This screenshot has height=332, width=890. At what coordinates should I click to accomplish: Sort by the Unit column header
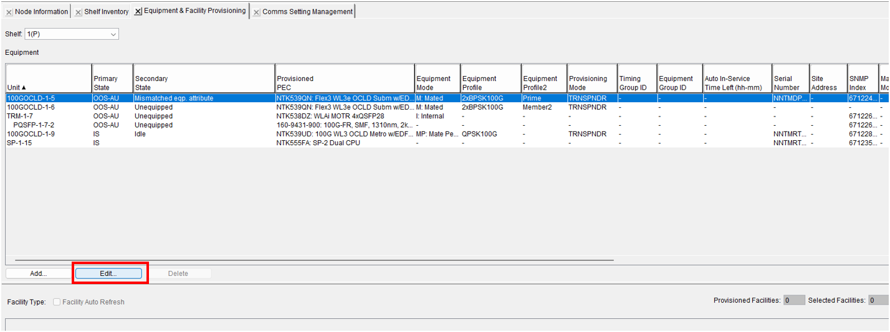[49, 78]
